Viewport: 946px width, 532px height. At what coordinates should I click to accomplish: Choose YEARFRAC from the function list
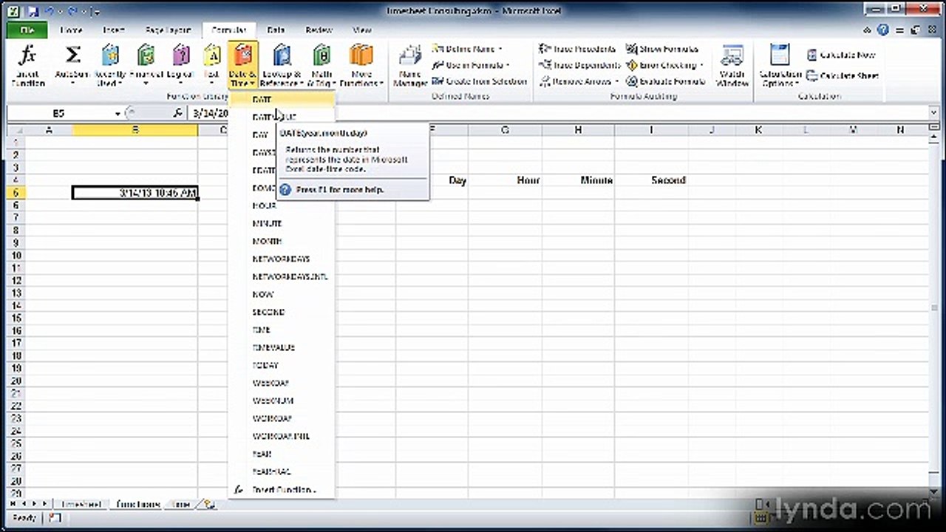pyautogui.click(x=282, y=471)
